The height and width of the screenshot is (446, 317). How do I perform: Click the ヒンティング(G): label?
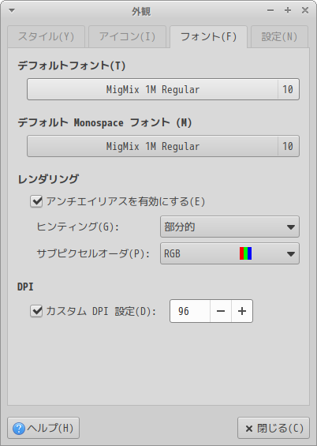[78, 227]
